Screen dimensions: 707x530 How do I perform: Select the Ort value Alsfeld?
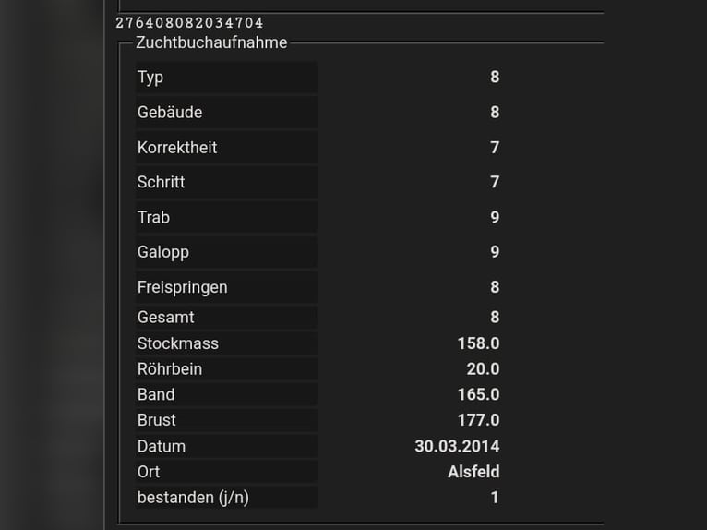[473, 473]
